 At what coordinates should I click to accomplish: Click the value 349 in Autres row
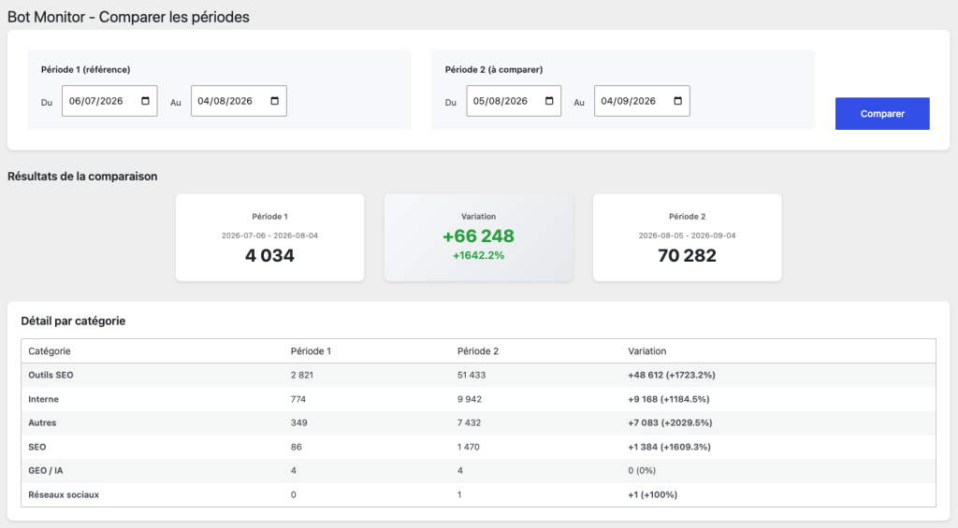click(298, 422)
